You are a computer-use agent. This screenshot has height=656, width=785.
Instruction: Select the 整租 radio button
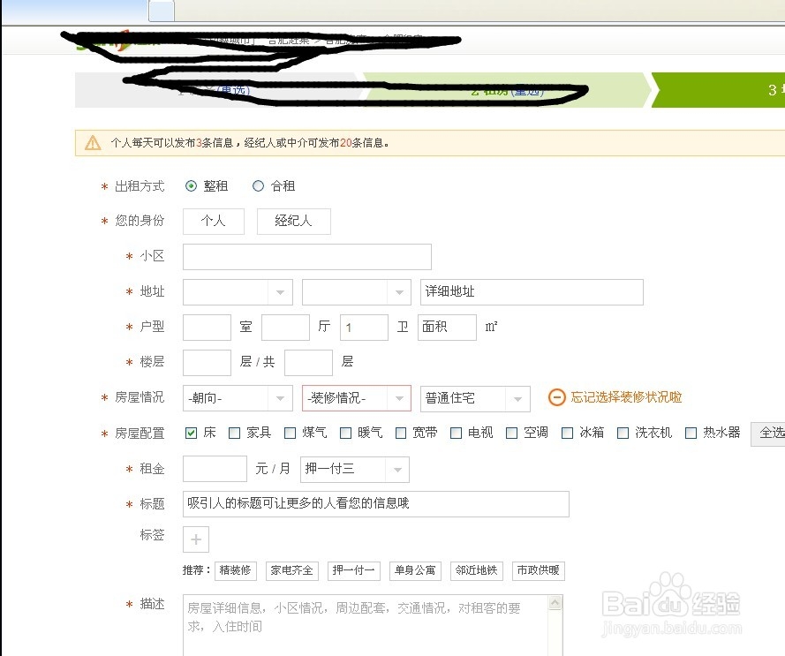tap(191, 186)
